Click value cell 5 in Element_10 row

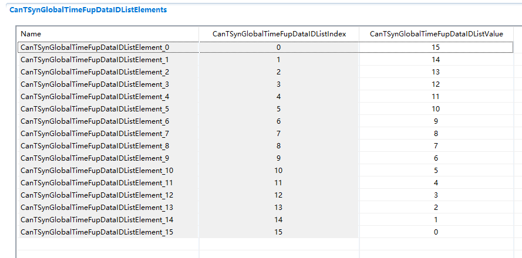(436, 170)
